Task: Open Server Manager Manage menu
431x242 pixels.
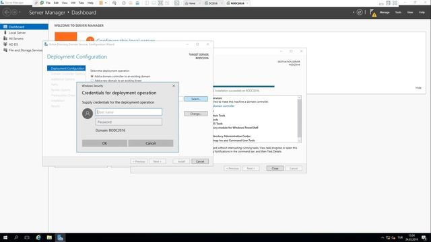Action: (x=385, y=12)
